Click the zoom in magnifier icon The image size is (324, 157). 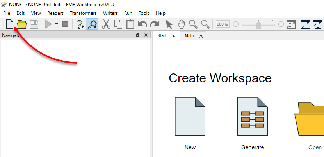pos(193,24)
